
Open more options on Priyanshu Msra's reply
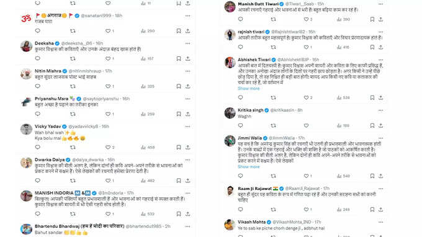coord(187,99)
